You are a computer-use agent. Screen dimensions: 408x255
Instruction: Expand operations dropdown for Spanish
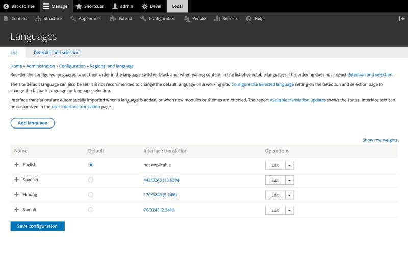pyautogui.click(x=289, y=180)
